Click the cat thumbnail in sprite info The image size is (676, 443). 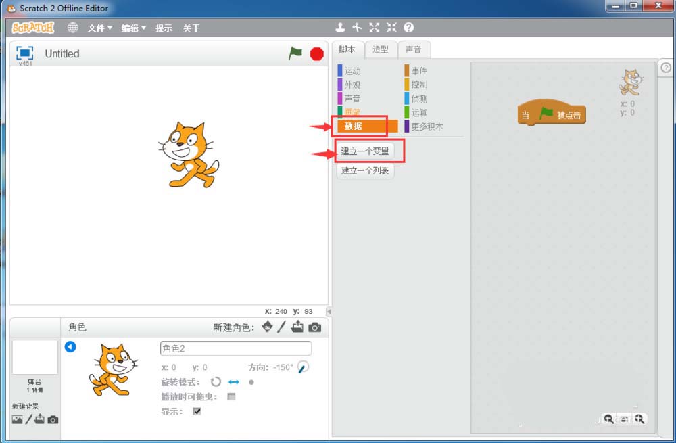(x=113, y=370)
